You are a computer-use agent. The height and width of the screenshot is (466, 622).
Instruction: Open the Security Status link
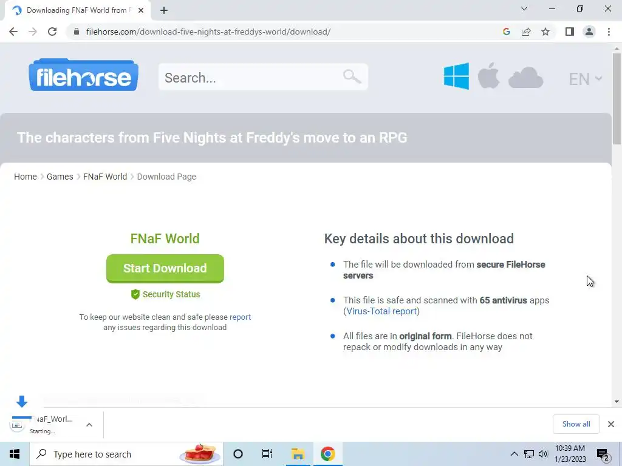171,294
